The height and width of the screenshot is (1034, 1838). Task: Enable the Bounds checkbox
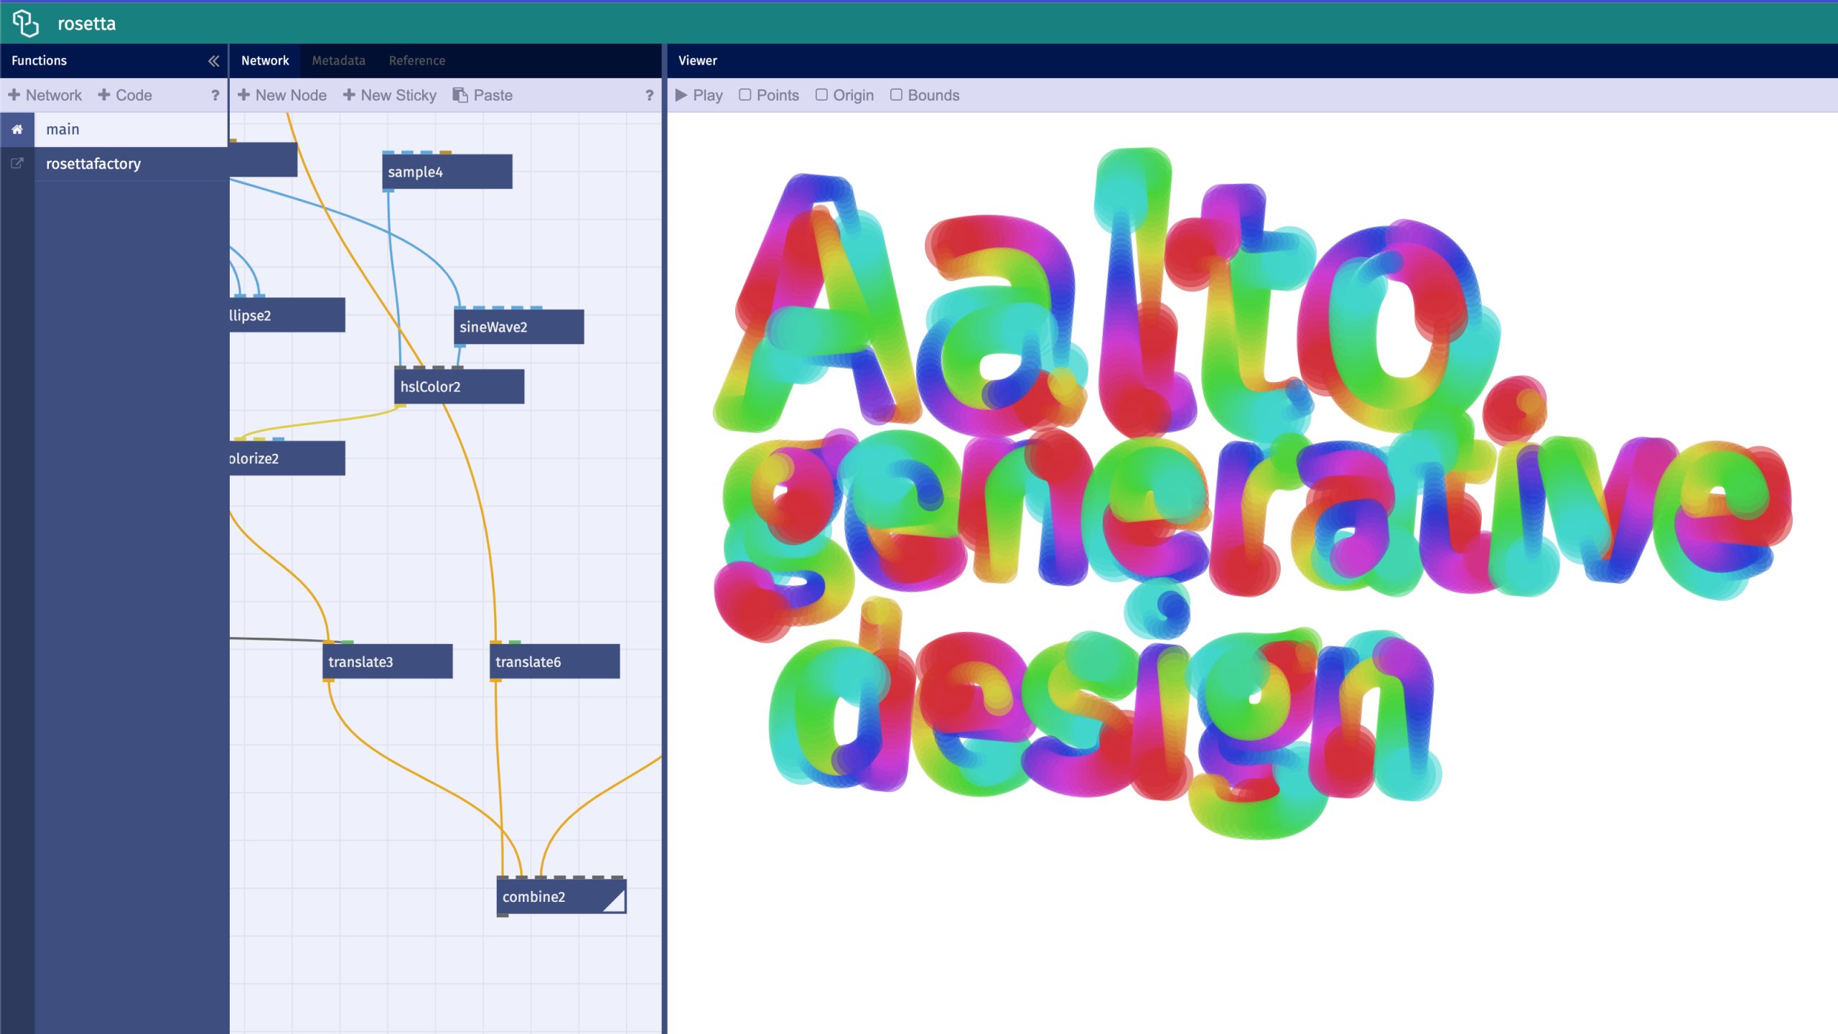[x=896, y=95]
